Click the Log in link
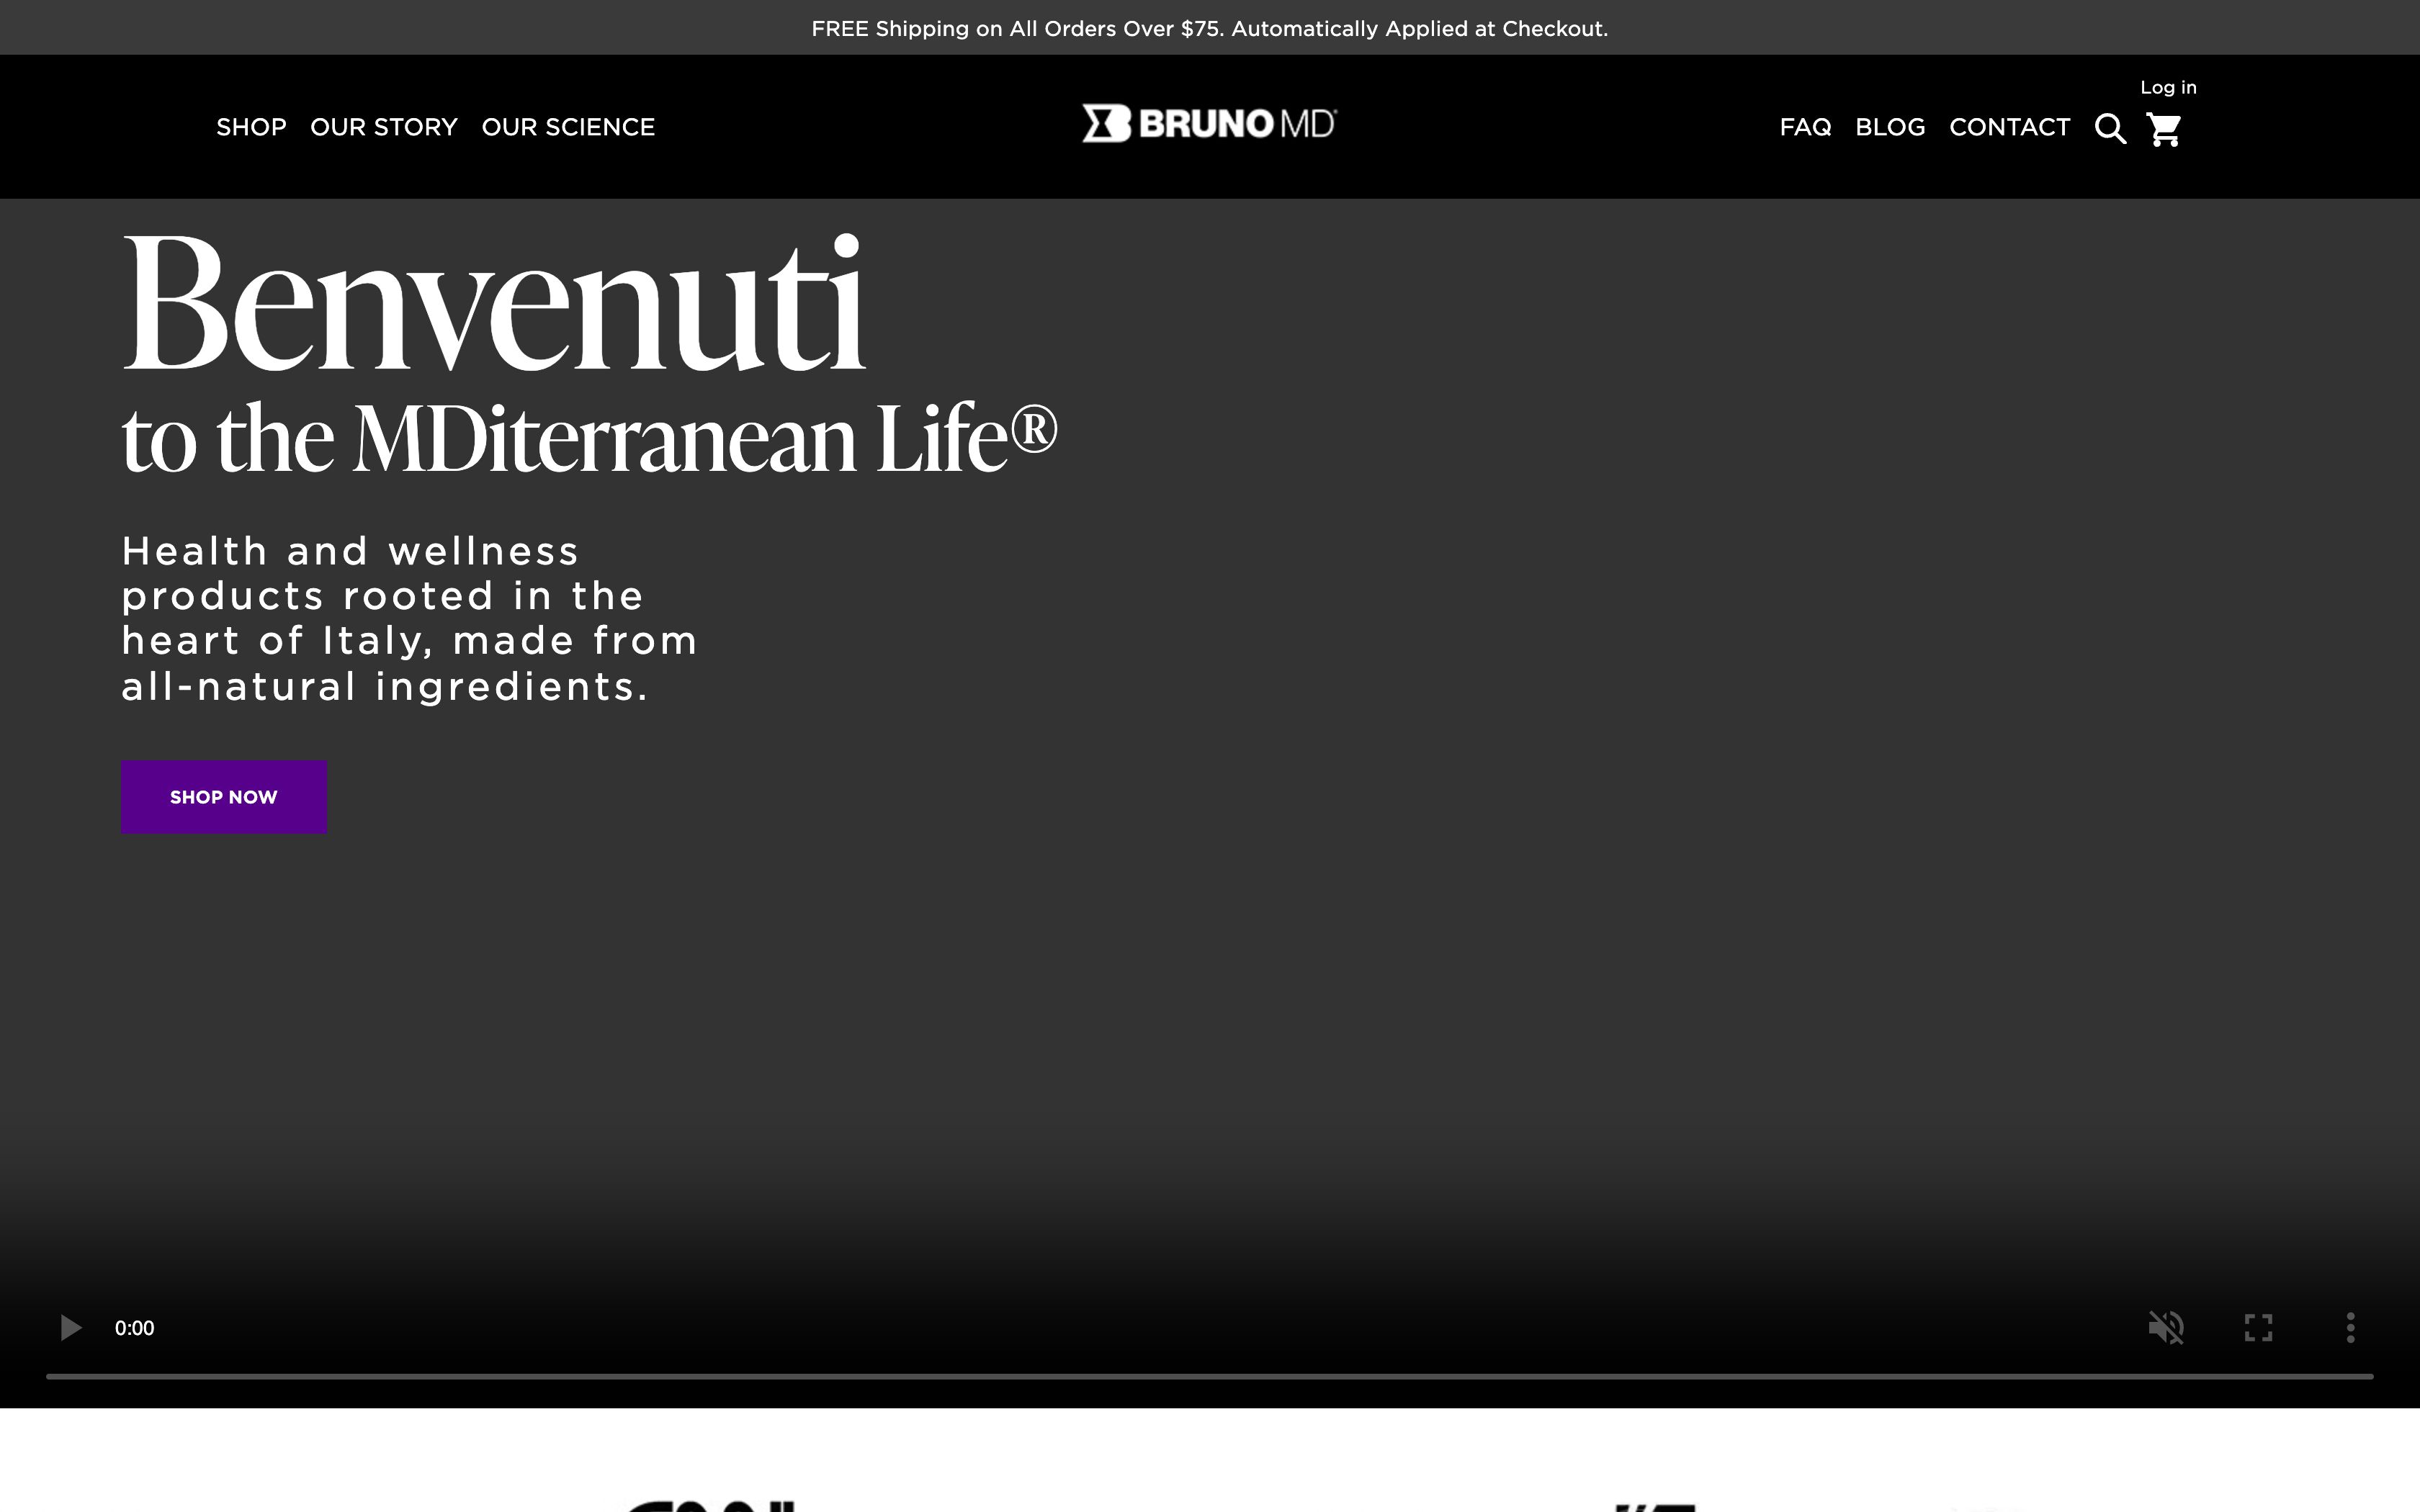Screen dimensions: 2420x1512 2167,87
